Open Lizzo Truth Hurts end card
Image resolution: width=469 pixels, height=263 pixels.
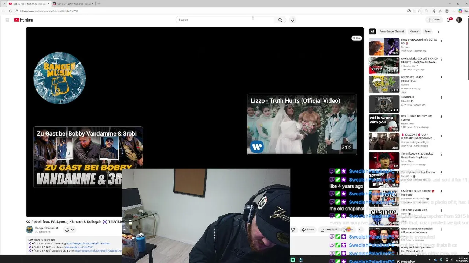point(302,124)
